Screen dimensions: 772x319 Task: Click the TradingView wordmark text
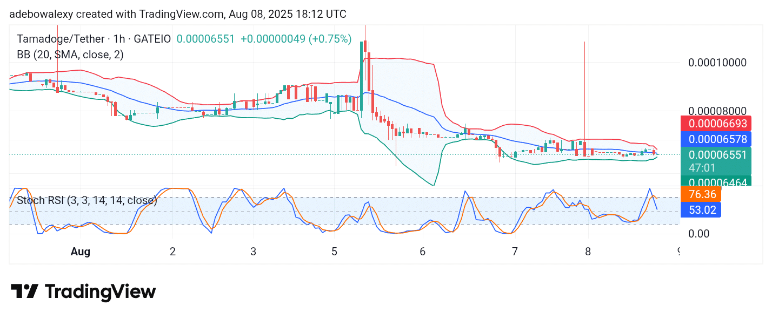(100, 292)
